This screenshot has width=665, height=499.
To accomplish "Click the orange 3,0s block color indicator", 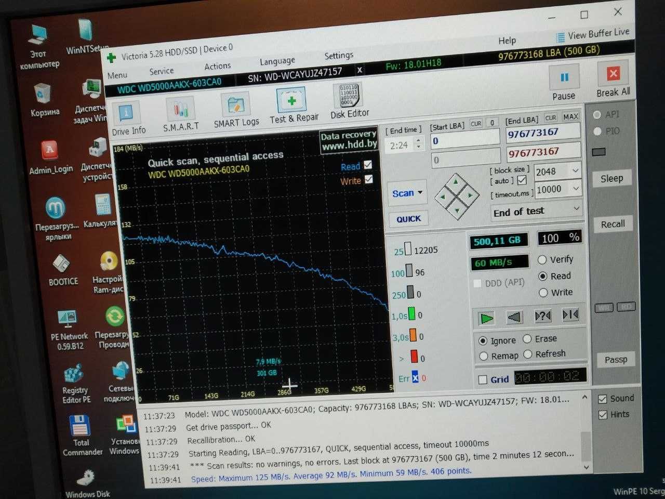I will 413,336.
